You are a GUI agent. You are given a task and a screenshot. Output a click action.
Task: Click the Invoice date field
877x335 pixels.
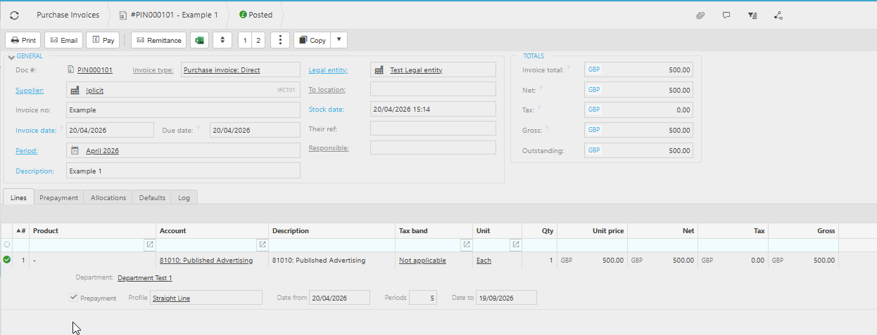(110, 130)
